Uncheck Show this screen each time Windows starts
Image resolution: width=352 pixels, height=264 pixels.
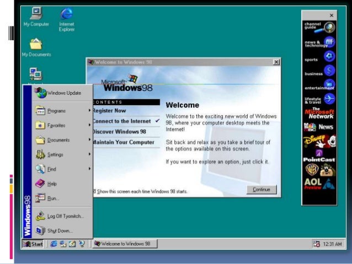[94, 191]
